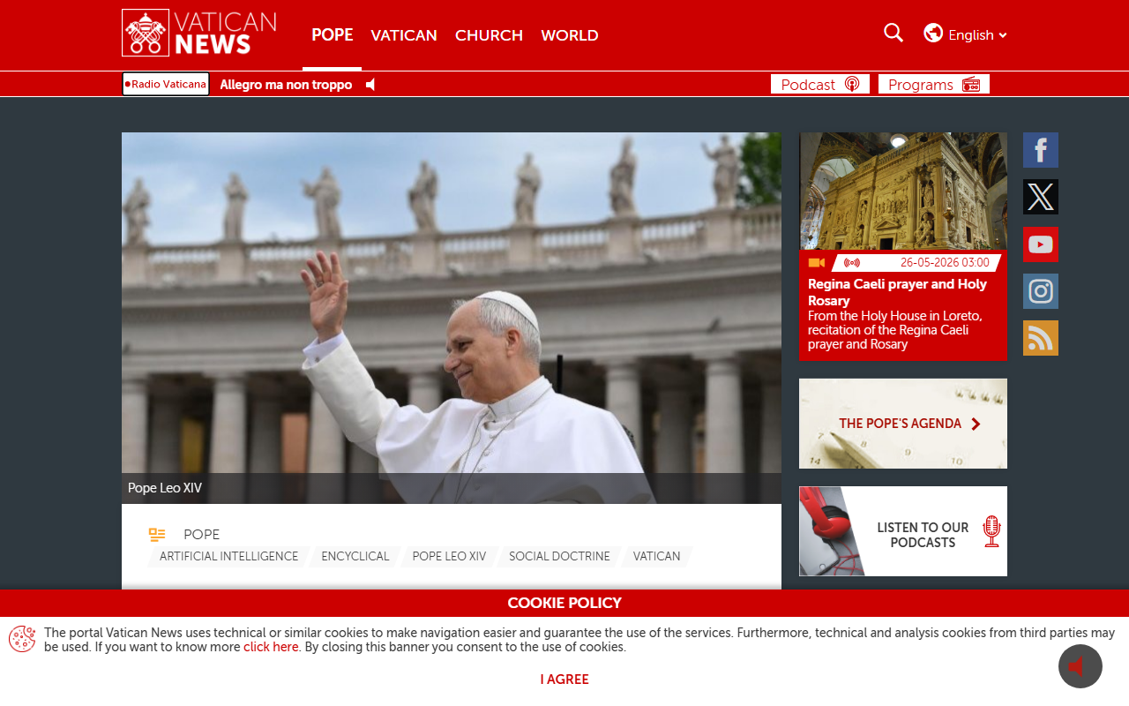Viewport: 1129px width, 706px height.
Task: Click the 26-05-2026 03:00 date label
Action: (945, 263)
